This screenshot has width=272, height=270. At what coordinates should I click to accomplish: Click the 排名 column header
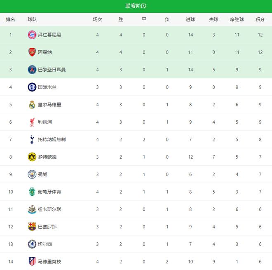click(10, 19)
